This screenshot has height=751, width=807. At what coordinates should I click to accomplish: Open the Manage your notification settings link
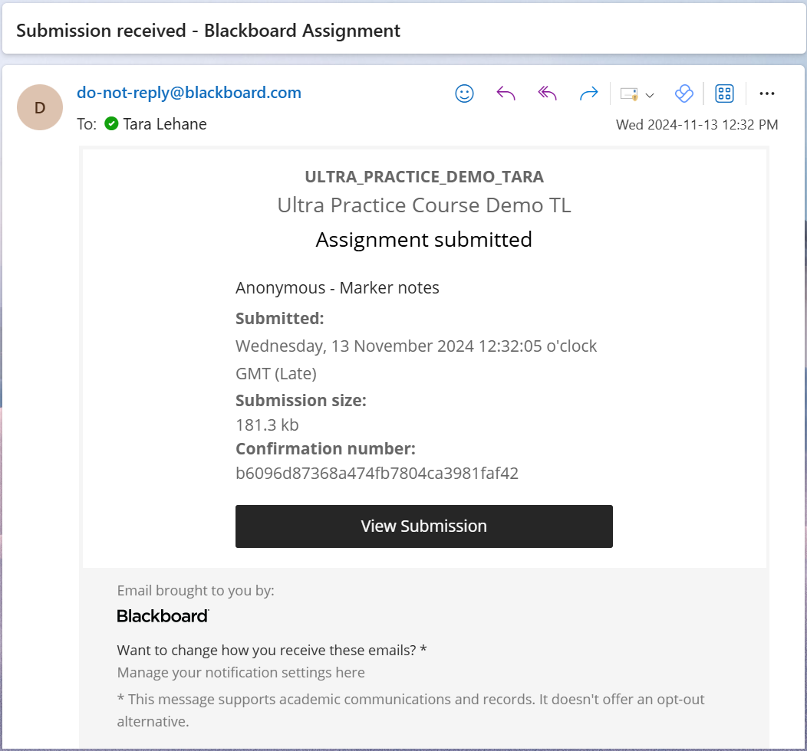[x=241, y=673]
